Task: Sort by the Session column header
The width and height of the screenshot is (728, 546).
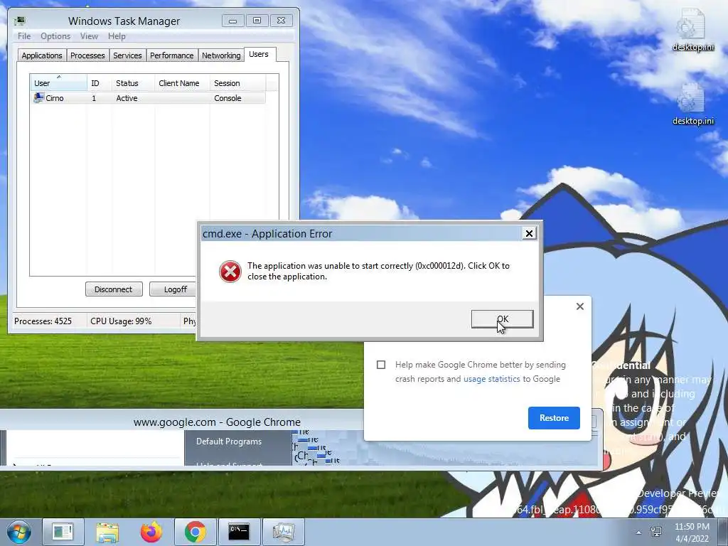Action: (237, 83)
